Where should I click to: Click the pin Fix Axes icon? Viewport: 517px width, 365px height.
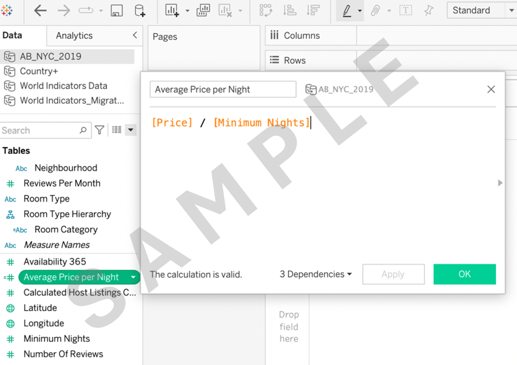(429, 11)
